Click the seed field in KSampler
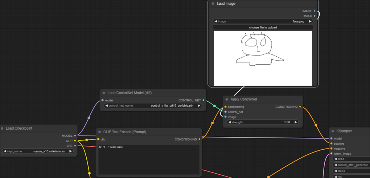 point(351,159)
